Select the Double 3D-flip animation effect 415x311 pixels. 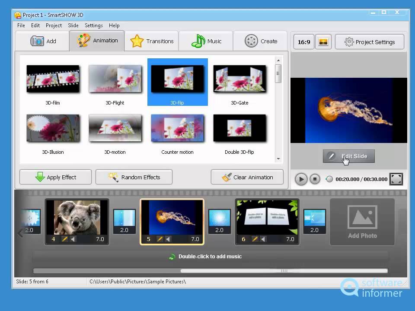tap(239, 132)
